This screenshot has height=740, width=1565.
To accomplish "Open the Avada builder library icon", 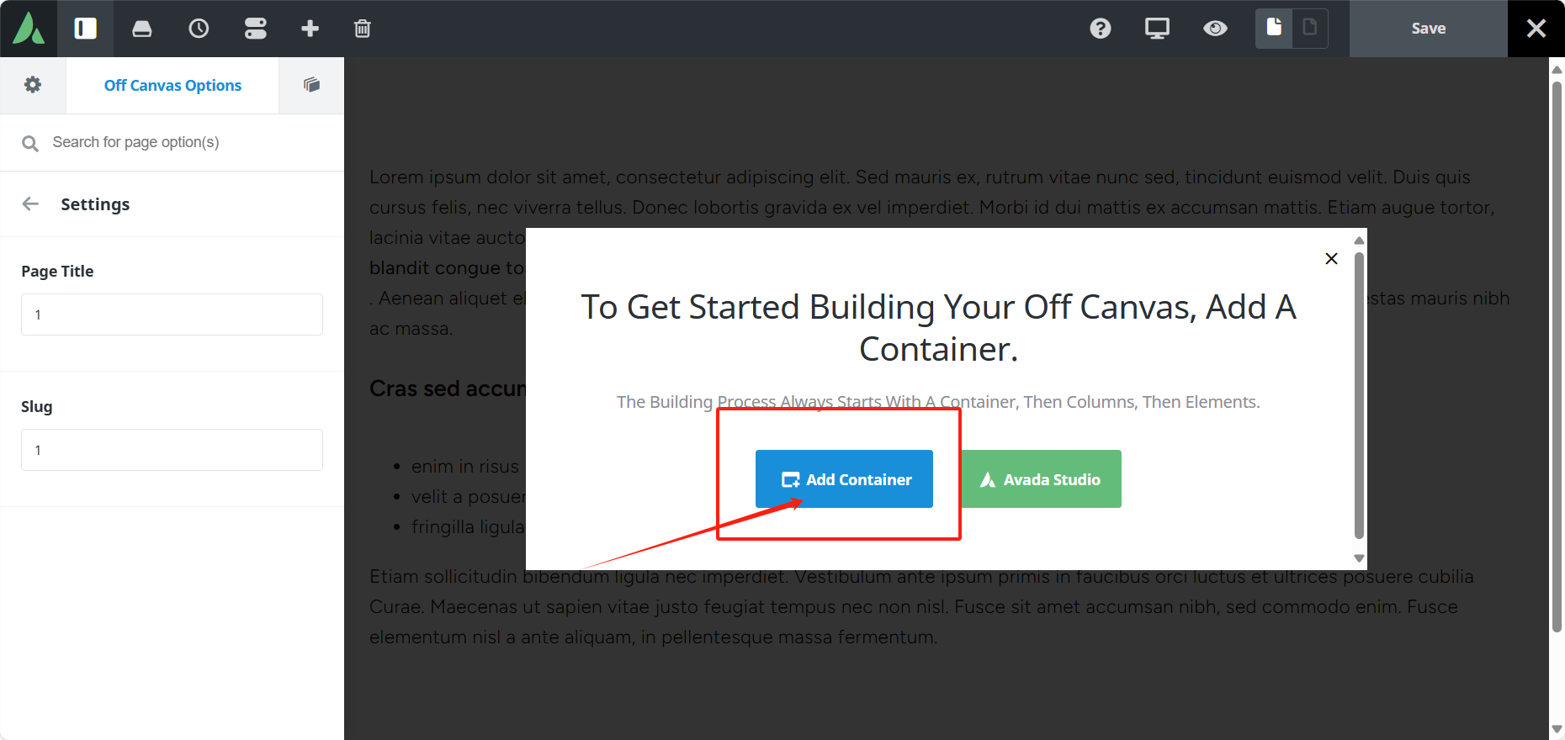I will tap(141, 28).
